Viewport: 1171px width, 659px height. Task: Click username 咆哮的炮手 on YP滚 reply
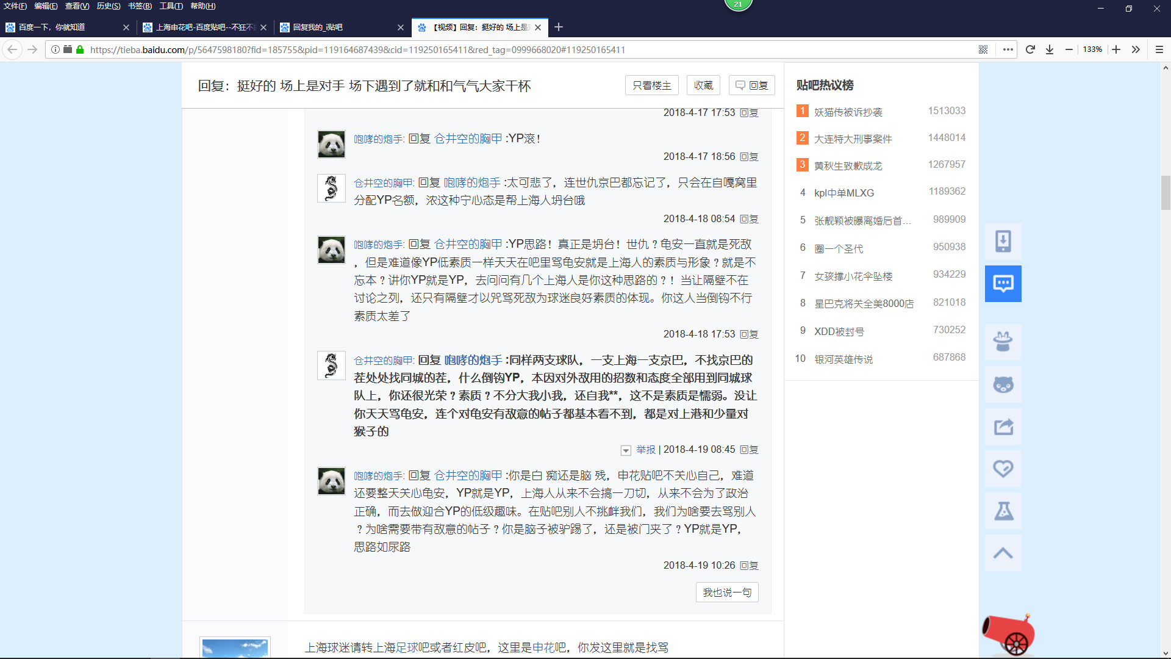tap(378, 139)
